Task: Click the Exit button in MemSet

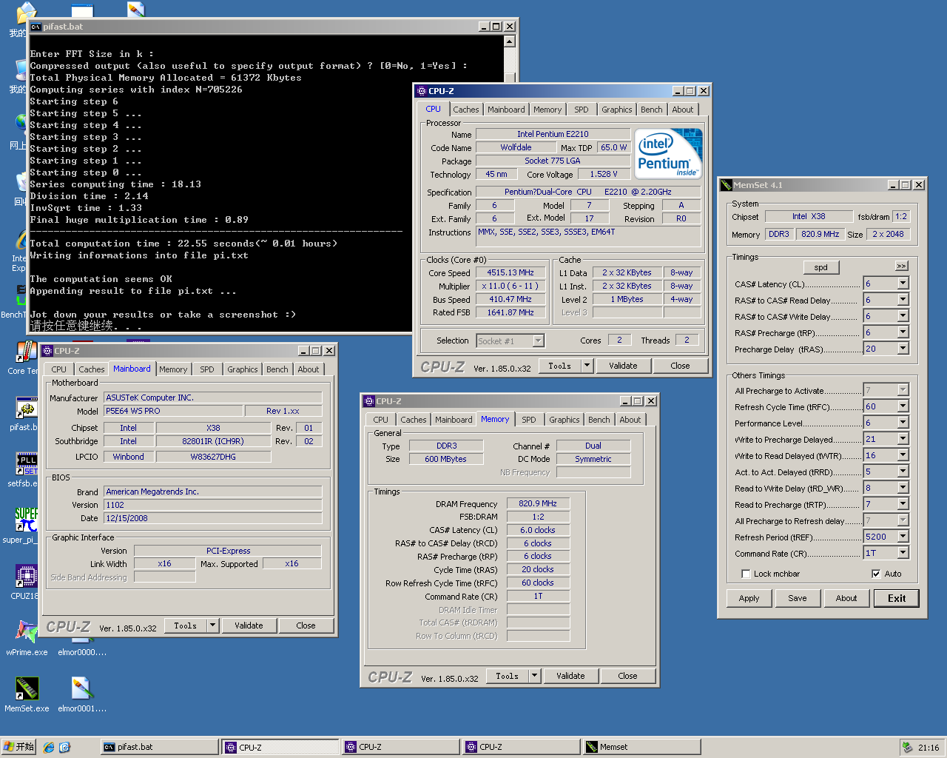Action: (x=897, y=598)
